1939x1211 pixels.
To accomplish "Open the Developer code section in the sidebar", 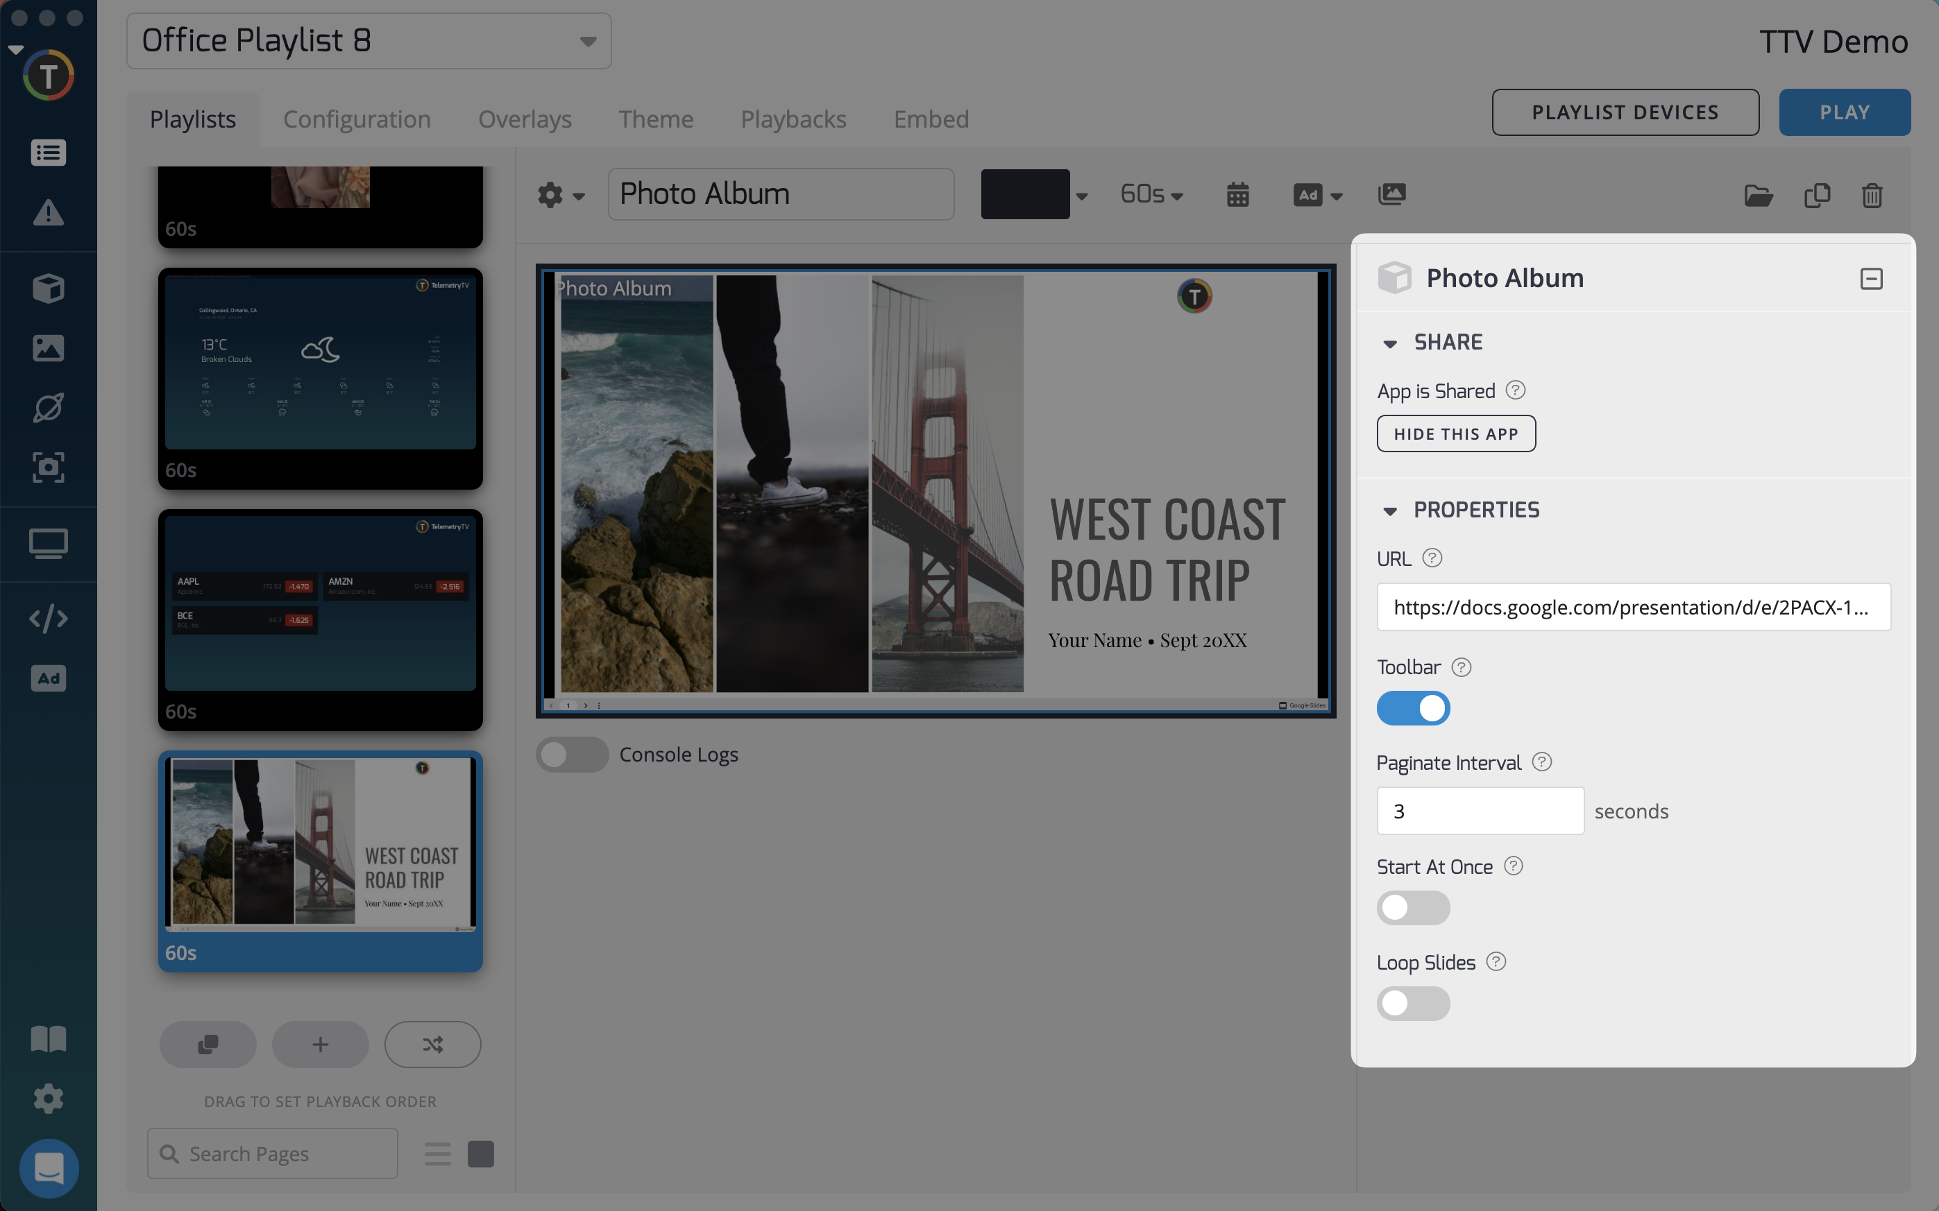I will [x=48, y=617].
